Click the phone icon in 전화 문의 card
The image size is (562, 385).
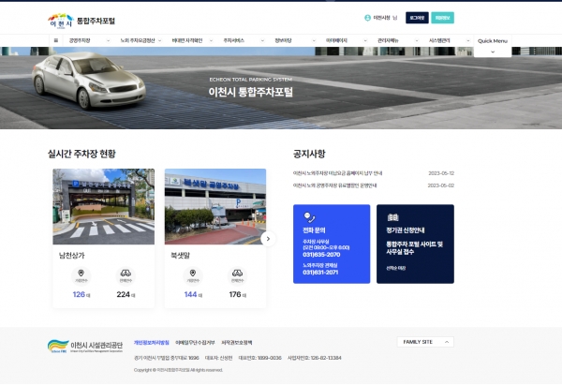308,216
